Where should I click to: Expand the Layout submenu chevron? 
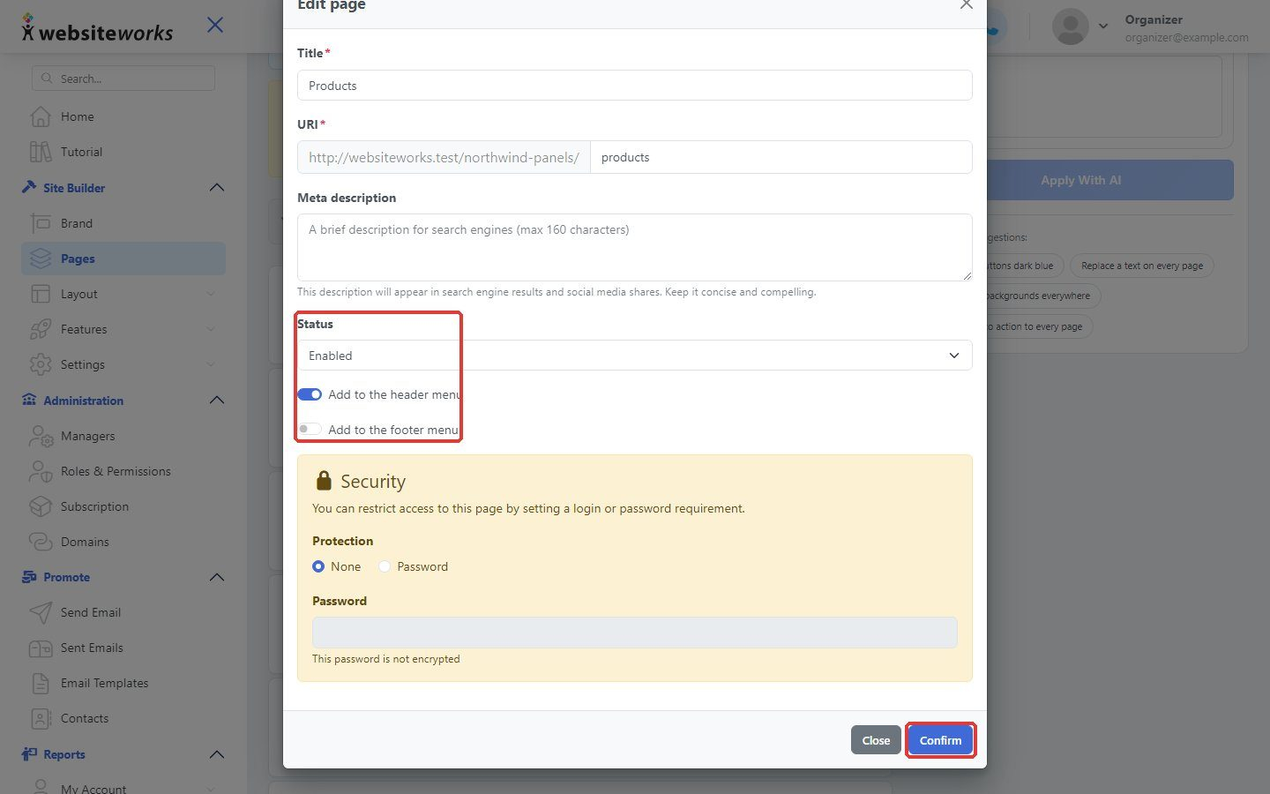pos(211,294)
